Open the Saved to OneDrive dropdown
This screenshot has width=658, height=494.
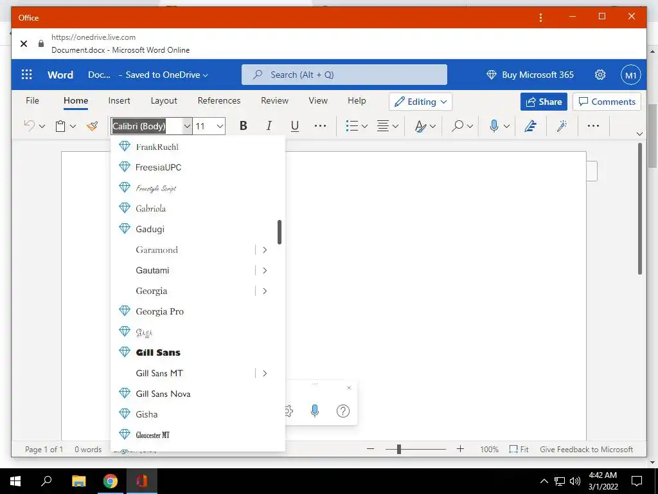pyautogui.click(x=166, y=75)
